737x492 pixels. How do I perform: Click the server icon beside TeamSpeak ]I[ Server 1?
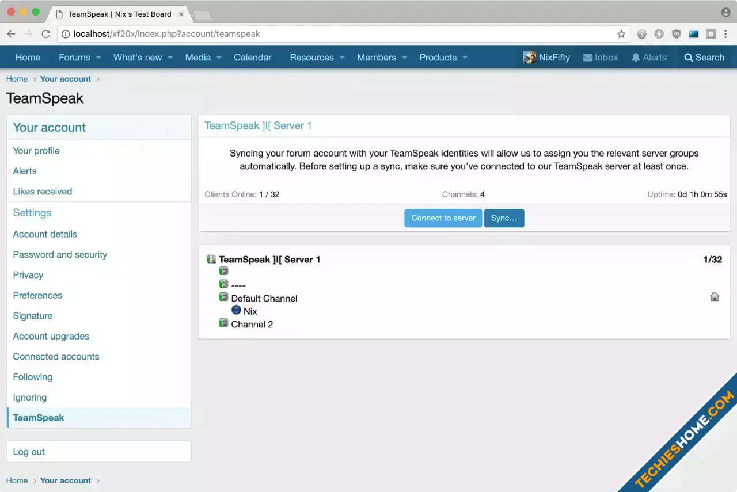pos(211,260)
